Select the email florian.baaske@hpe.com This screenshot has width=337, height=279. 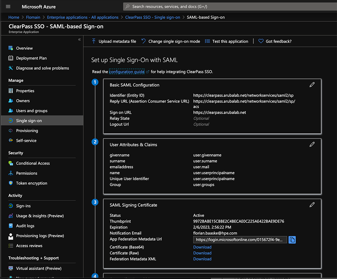click(215, 233)
